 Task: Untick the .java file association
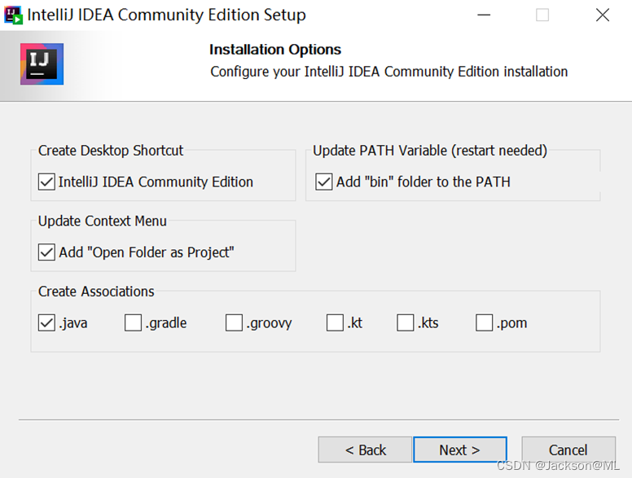(x=47, y=323)
